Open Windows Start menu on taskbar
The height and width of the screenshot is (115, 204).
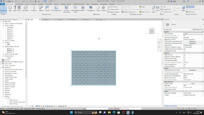tap(71, 112)
